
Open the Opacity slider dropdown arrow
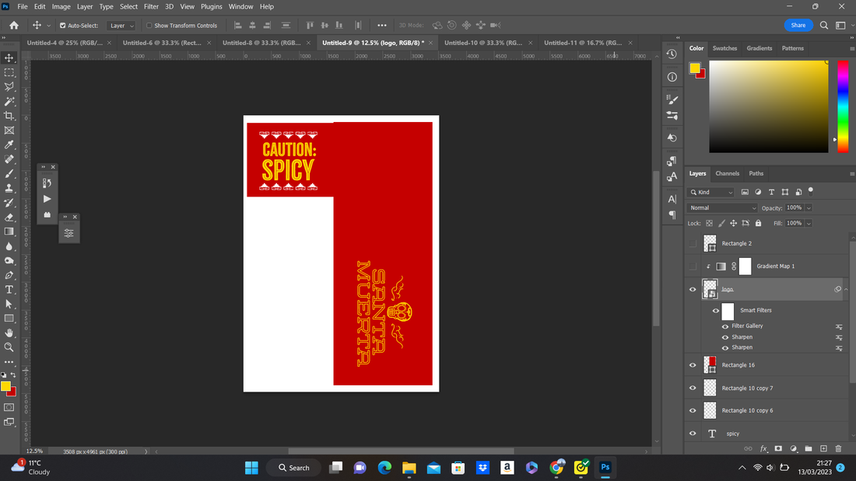click(x=809, y=207)
